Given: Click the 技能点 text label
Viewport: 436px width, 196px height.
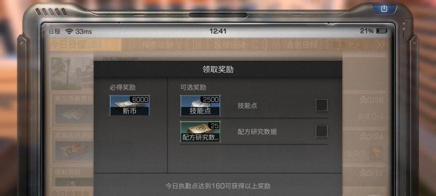Looking at the screenshot, I should (247, 105).
